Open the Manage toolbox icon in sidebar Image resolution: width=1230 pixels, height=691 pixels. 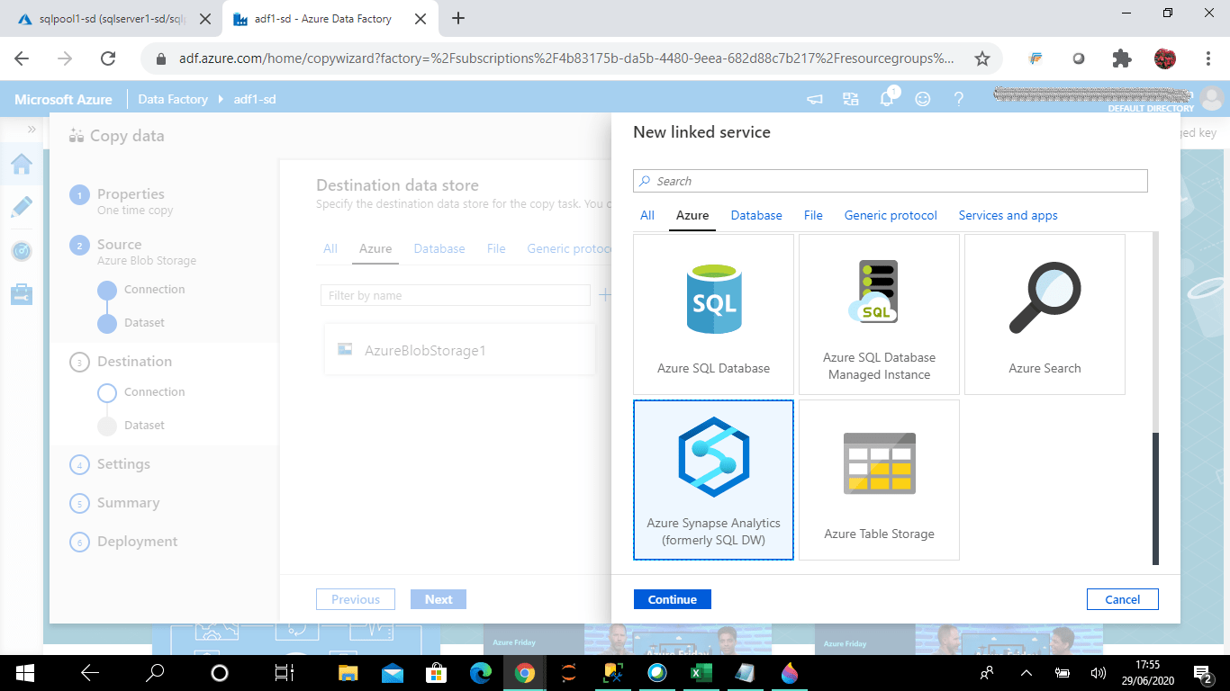pyautogui.click(x=22, y=294)
